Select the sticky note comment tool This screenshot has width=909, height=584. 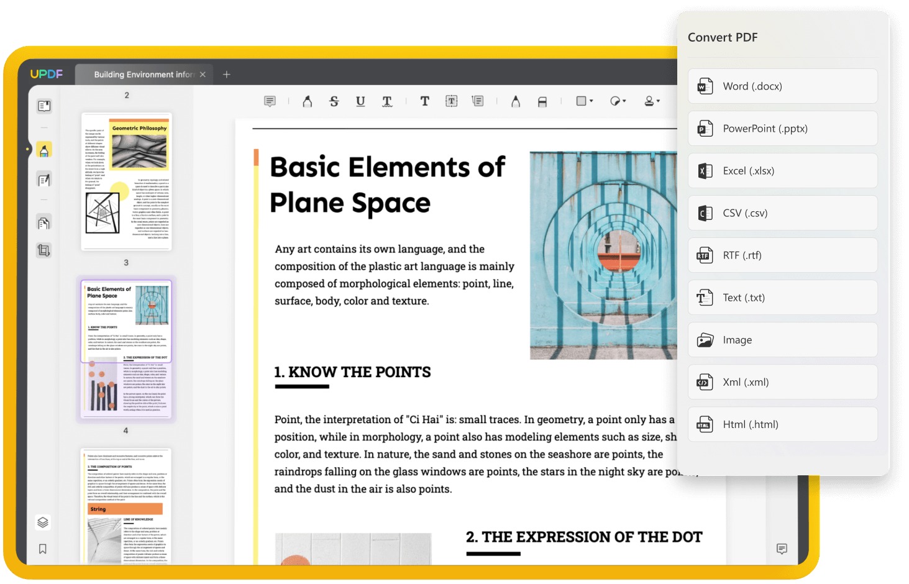click(x=270, y=101)
